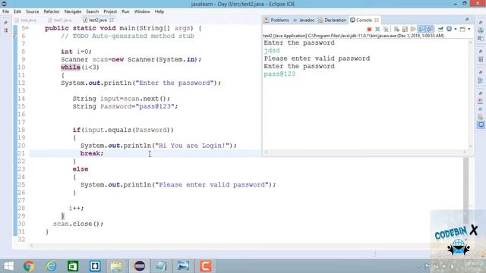Click process label 'test2 [Java Application]' in Console

click(x=285, y=36)
